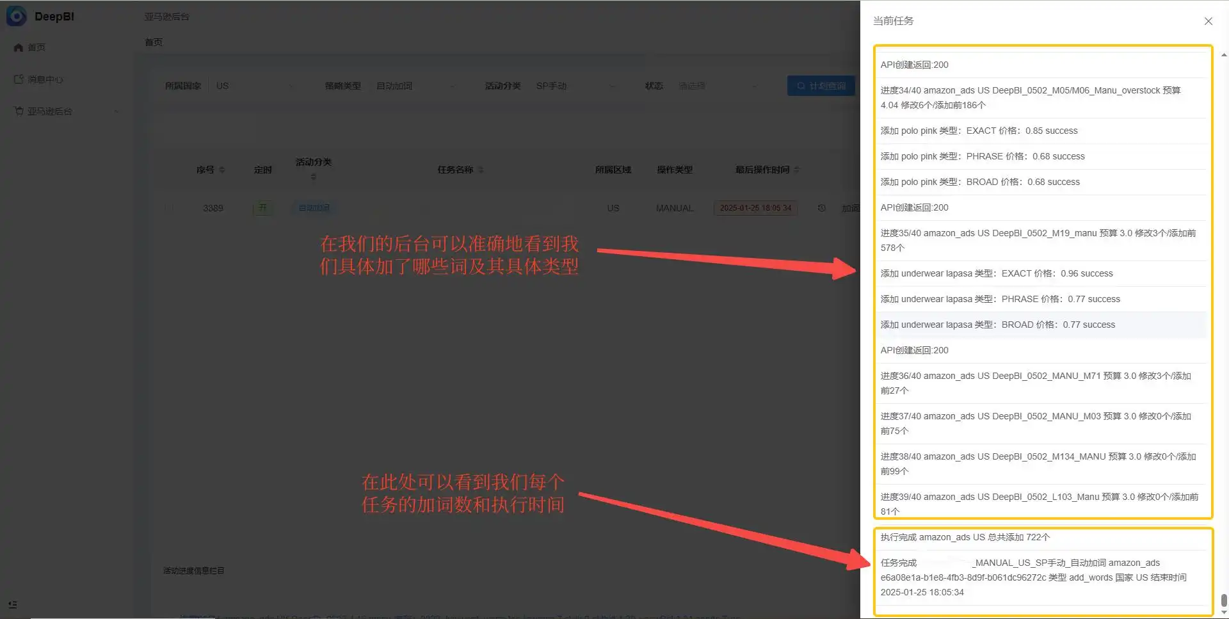Image resolution: width=1229 pixels, height=619 pixels.
Task: Click the scrollbar up arrow in task drawer
Action: tap(1224, 55)
